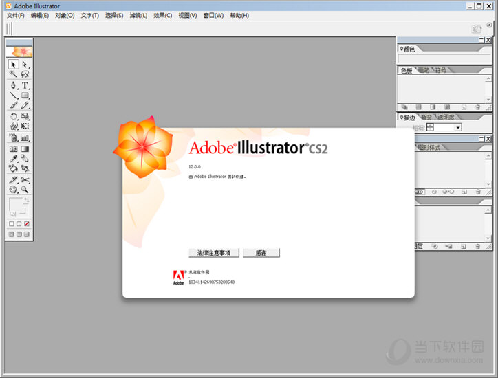Select the Slice (knife) tool
498x378 pixels.
[x=13, y=180]
